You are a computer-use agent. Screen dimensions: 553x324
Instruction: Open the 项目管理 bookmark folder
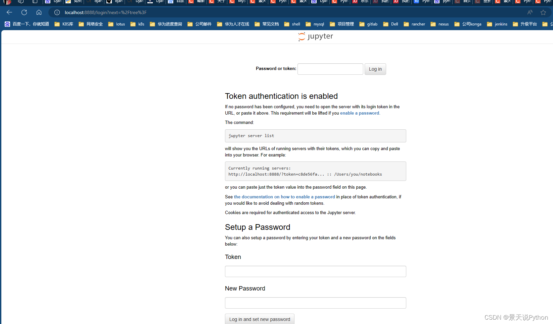click(342, 24)
